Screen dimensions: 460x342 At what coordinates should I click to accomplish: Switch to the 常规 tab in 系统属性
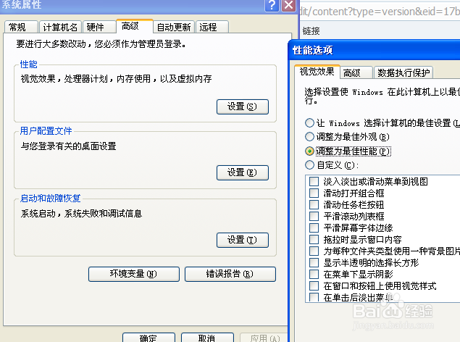[x=21, y=28]
